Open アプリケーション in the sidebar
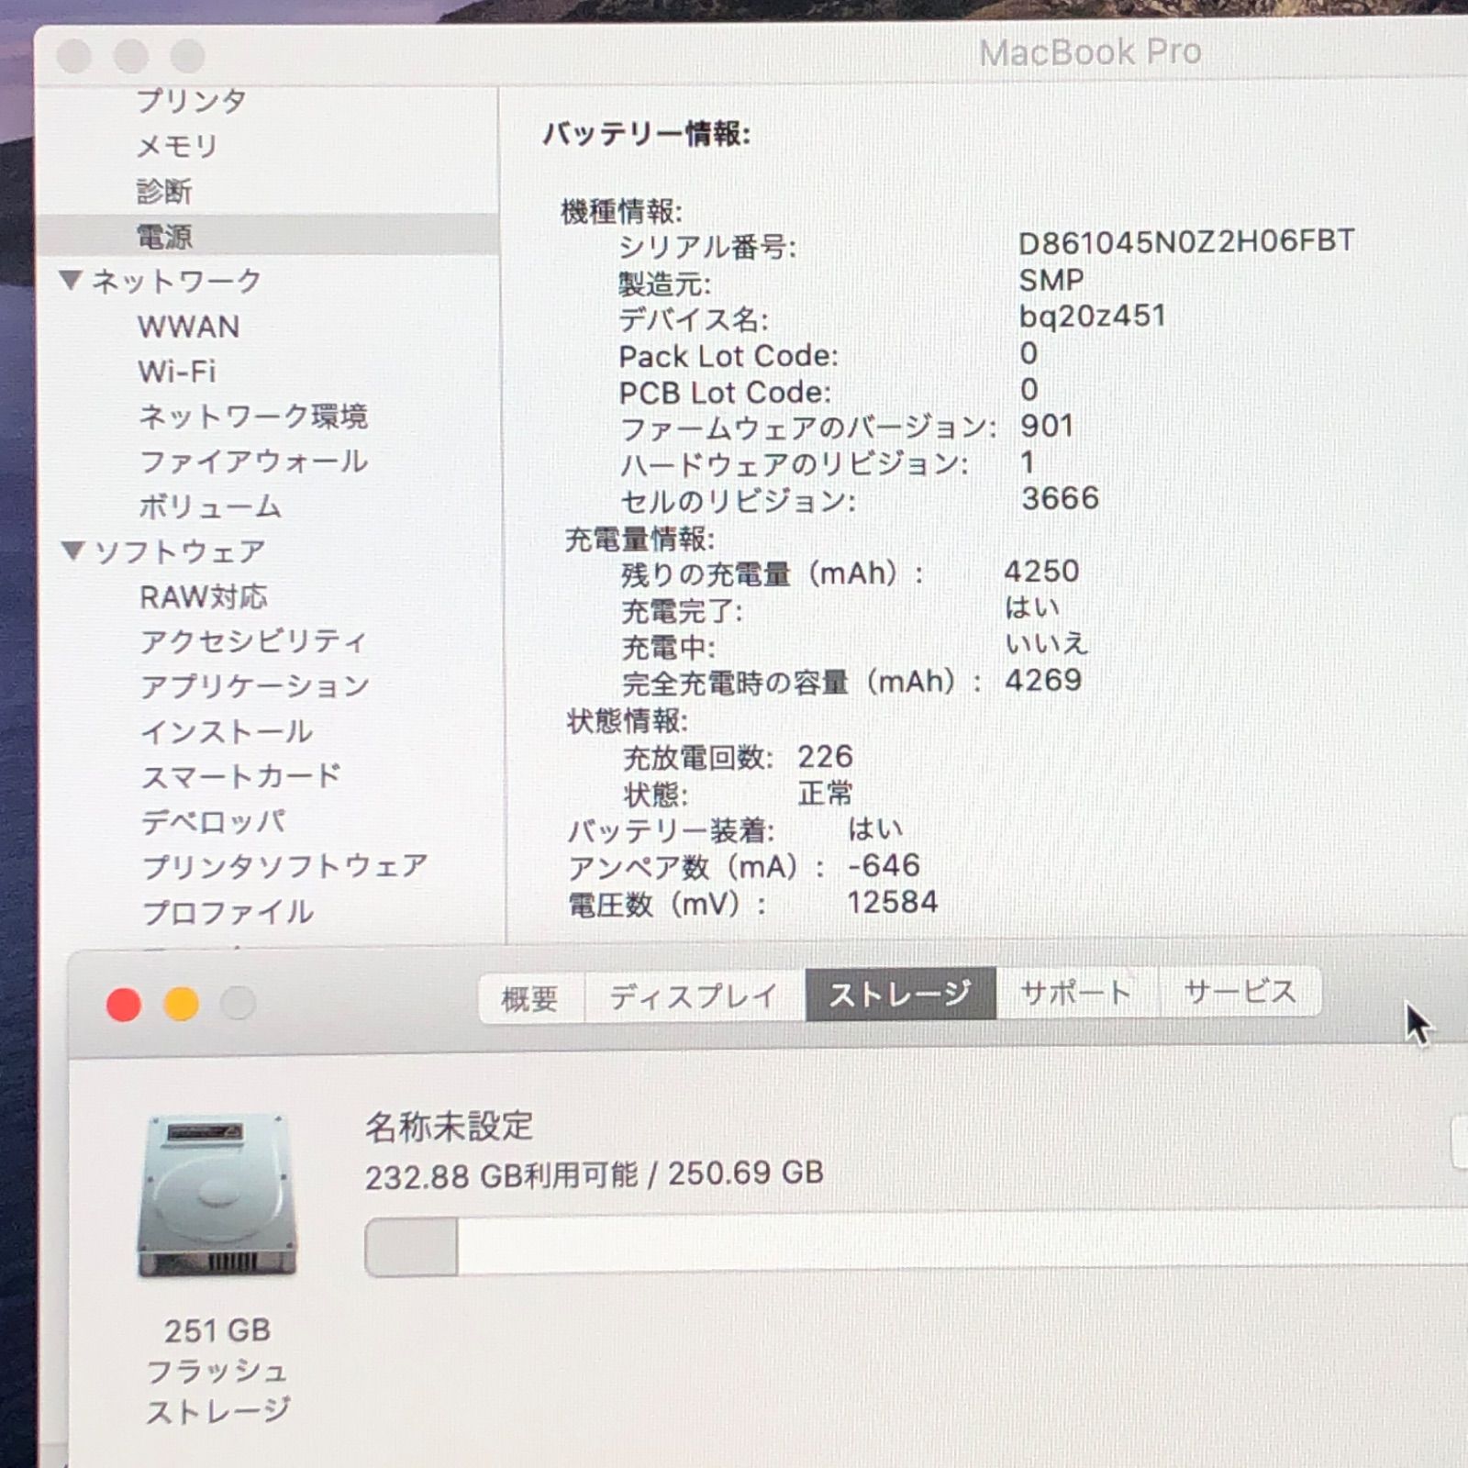The height and width of the screenshot is (1468, 1468). tap(255, 686)
